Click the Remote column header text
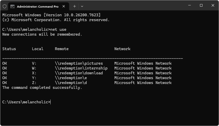This screenshot has height=126, width=219. pos(62,49)
